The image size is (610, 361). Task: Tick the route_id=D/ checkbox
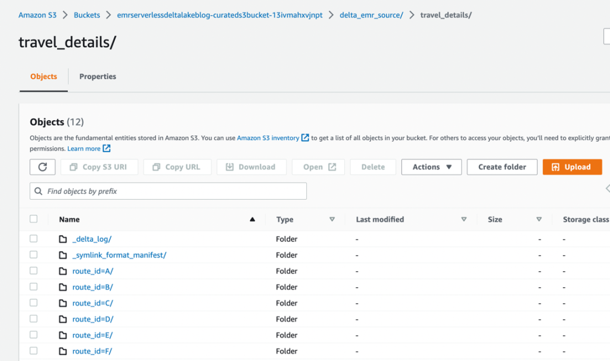pyautogui.click(x=33, y=319)
